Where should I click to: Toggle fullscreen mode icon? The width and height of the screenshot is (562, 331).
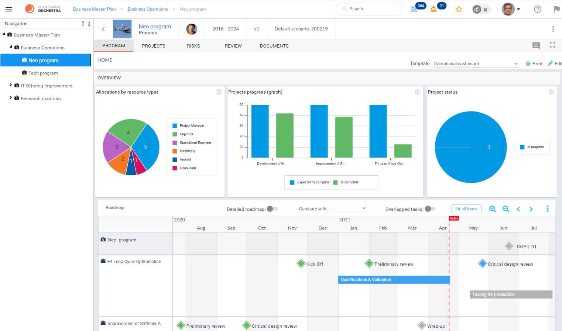pyautogui.click(x=552, y=45)
